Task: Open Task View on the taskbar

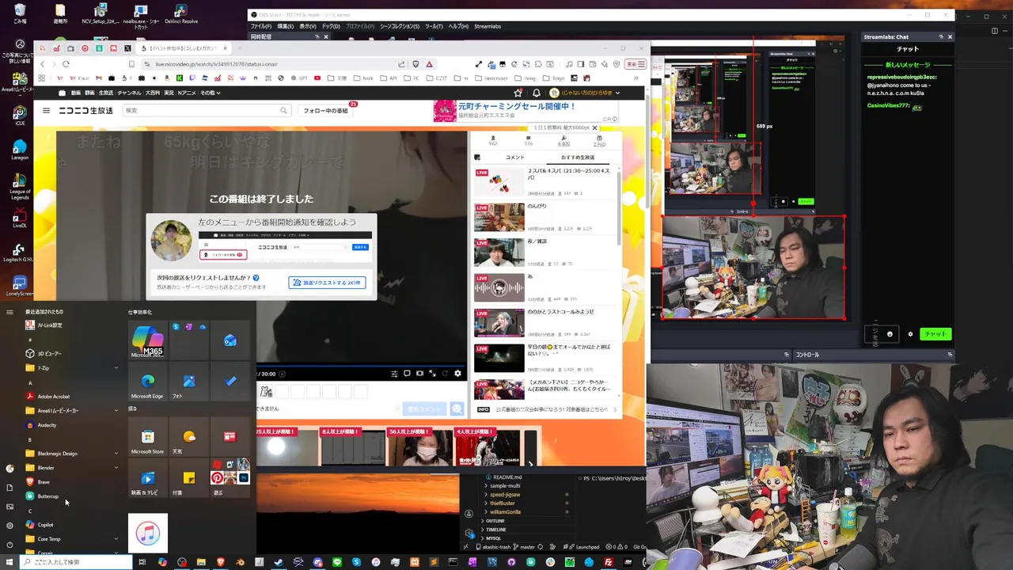Action: [142, 562]
